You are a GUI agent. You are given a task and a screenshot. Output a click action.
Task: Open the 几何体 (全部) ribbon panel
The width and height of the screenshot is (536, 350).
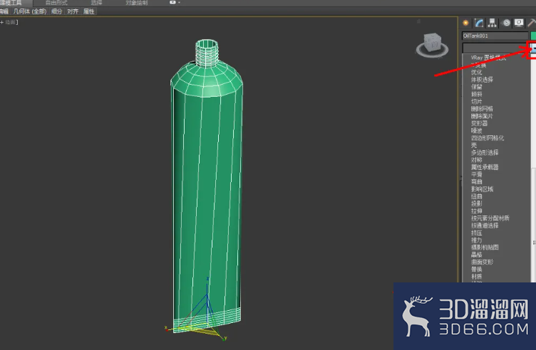30,11
